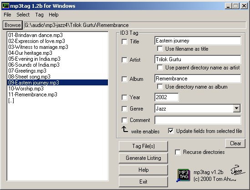Open the Genre dropdown arrow
Viewport: 250px width, 190px height.
pos(237,109)
